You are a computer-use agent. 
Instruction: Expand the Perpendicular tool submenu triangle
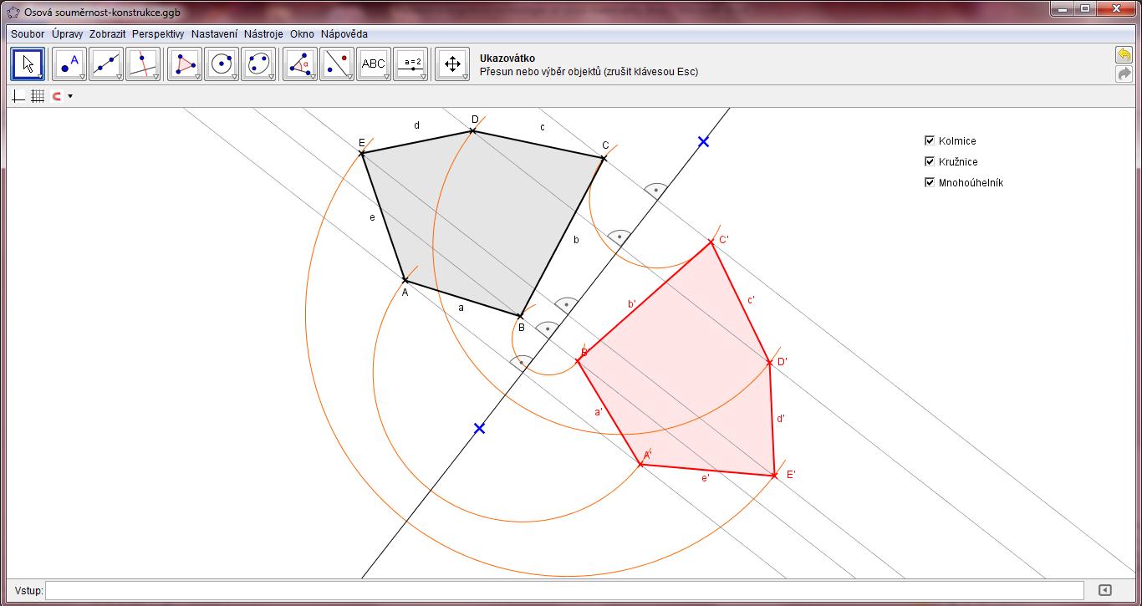tap(155, 77)
